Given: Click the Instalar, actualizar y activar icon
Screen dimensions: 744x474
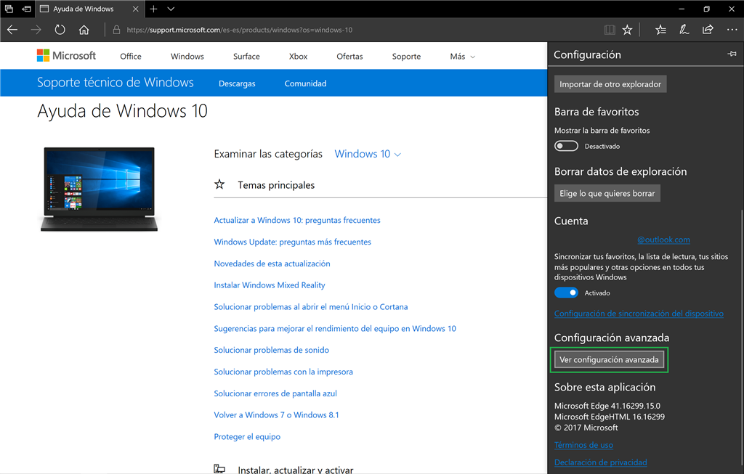Looking at the screenshot, I should tap(219, 469).
